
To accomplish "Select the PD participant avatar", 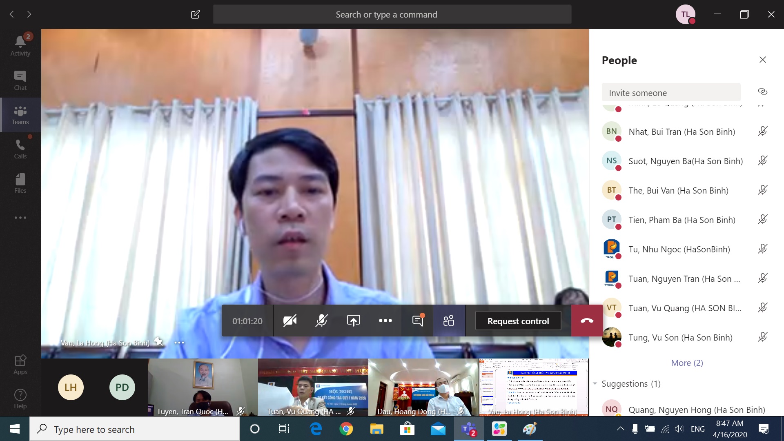I will point(122,387).
